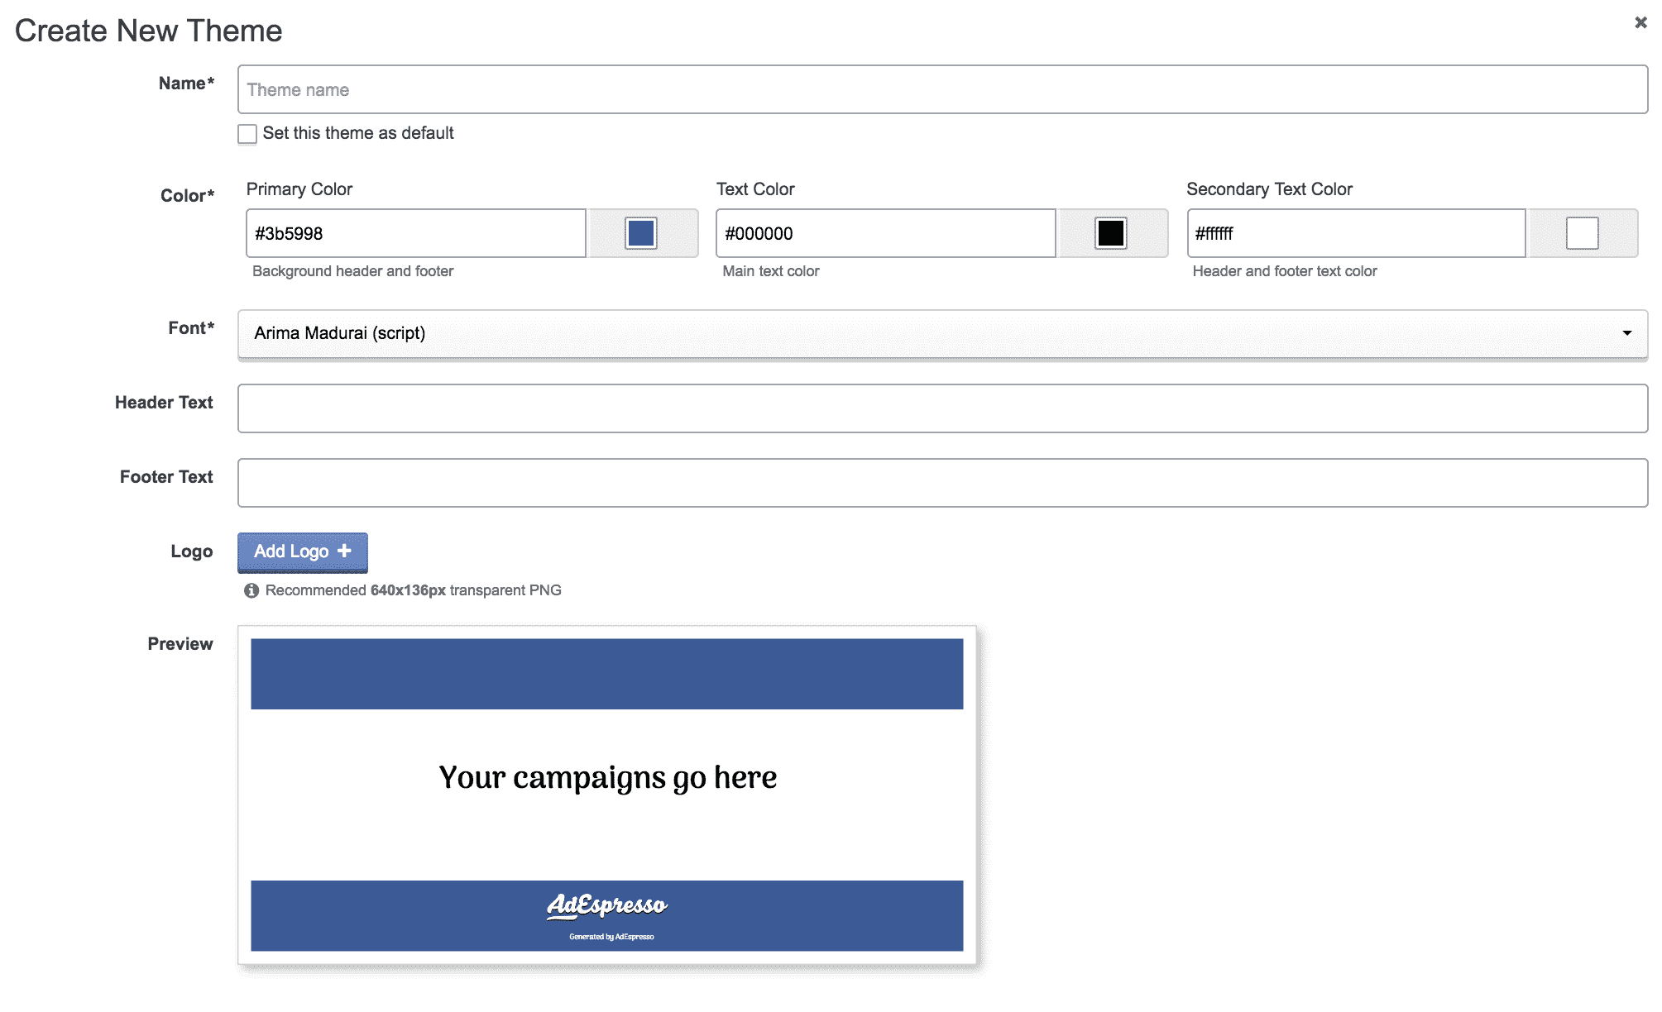Close the Create New Theme dialog
1662x1012 pixels.
pos(1640,22)
